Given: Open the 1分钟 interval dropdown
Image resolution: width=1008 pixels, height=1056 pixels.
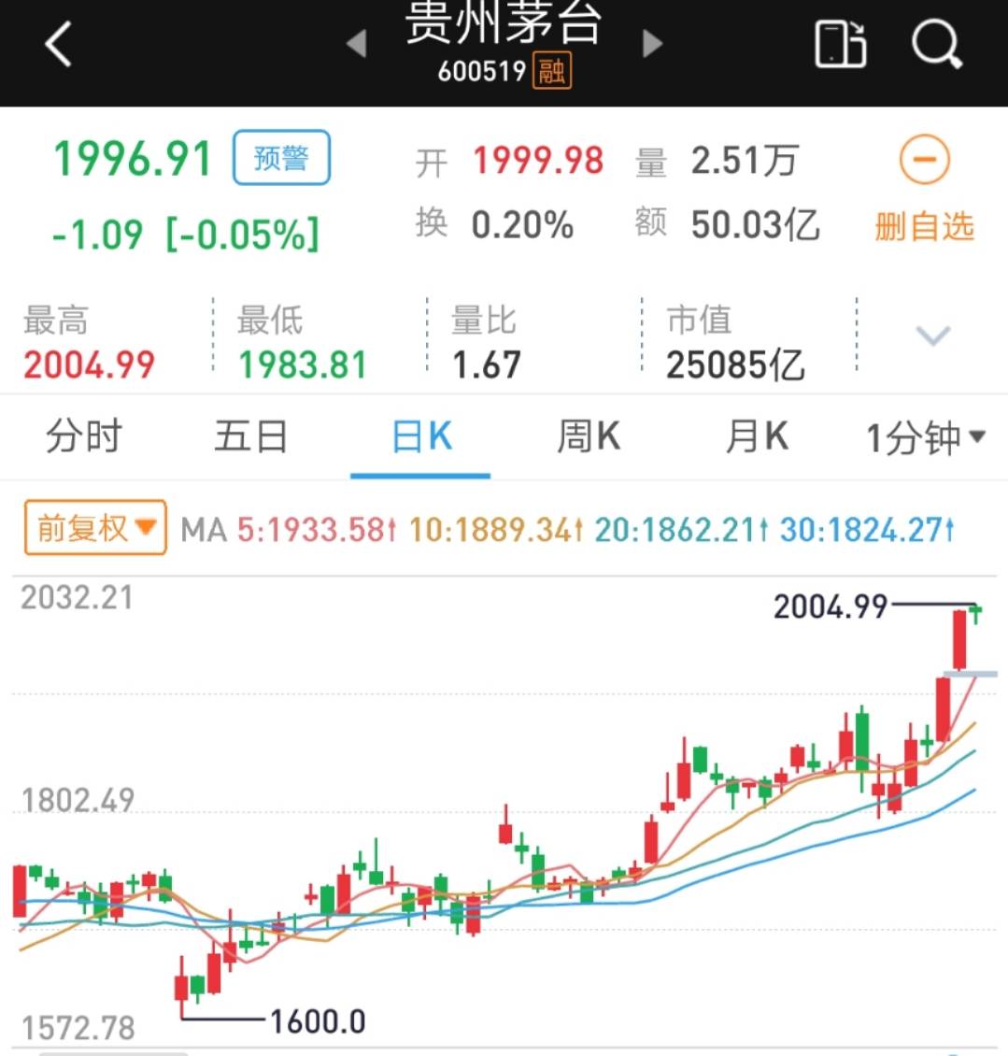Looking at the screenshot, I should pos(926,437).
